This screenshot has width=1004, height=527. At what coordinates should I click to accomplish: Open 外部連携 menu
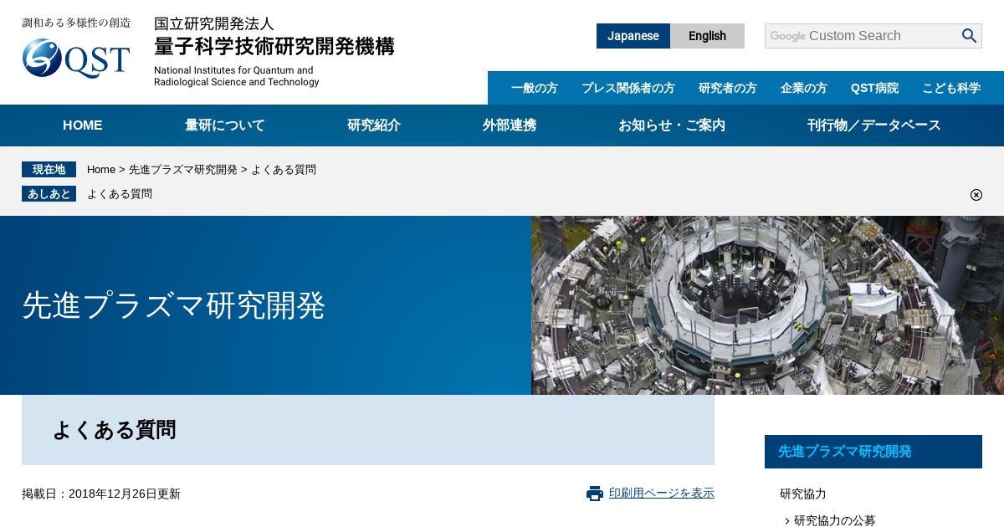pos(510,125)
